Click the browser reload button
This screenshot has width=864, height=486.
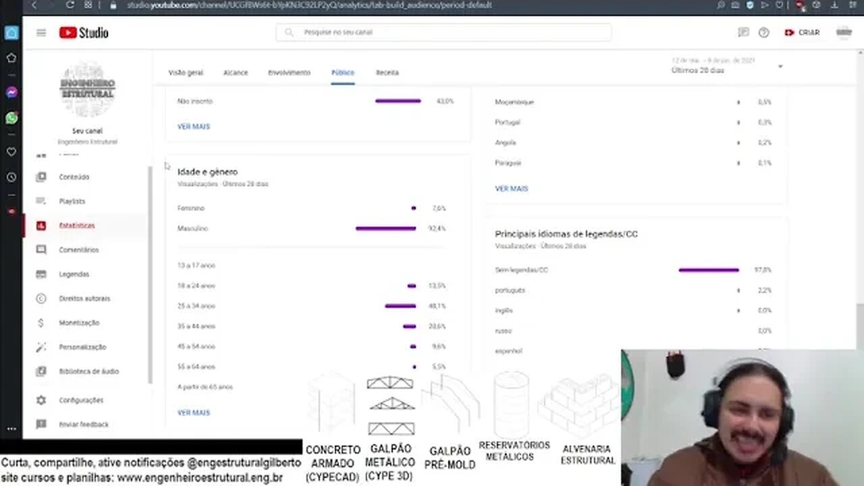click(70, 5)
